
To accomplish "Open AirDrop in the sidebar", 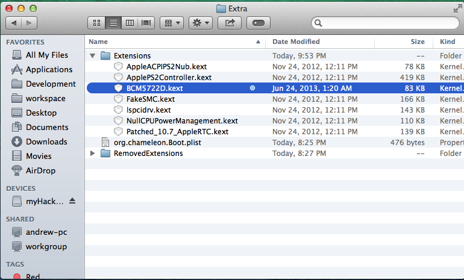I will [40, 170].
